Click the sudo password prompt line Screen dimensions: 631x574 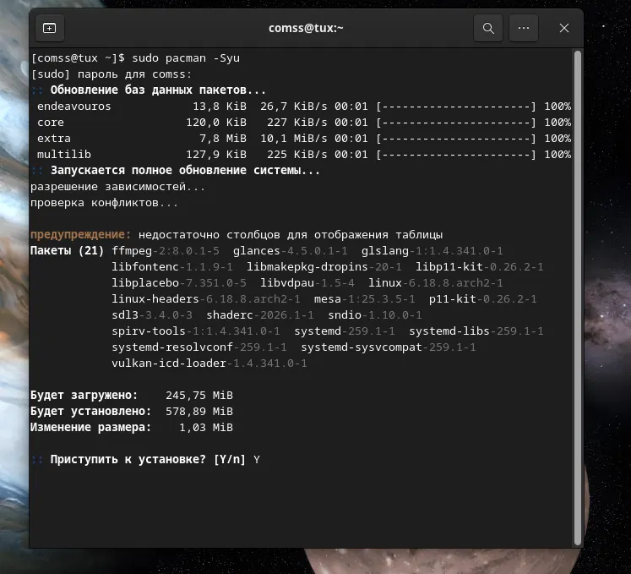(x=112, y=74)
